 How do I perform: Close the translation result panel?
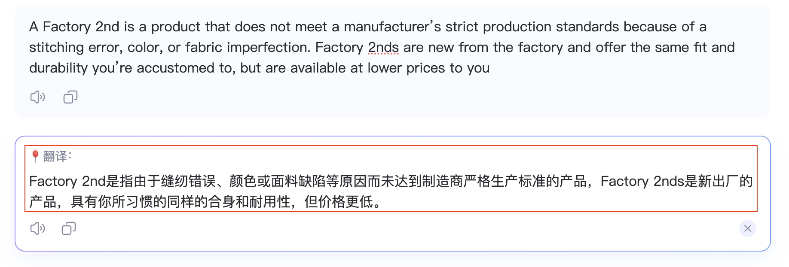(747, 228)
